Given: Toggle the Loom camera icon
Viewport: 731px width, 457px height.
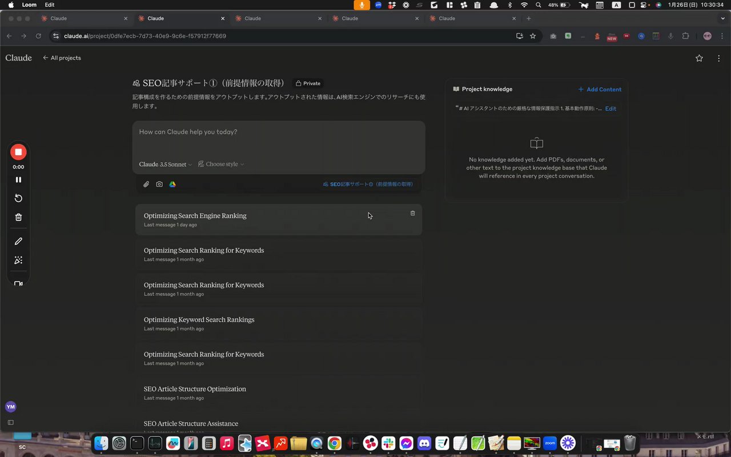Looking at the screenshot, I should (18, 283).
